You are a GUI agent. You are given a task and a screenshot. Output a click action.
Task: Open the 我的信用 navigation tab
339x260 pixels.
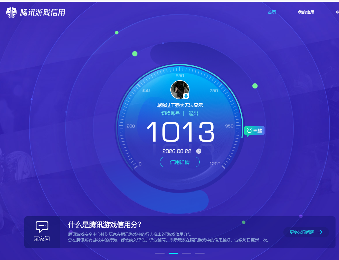pyautogui.click(x=306, y=12)
